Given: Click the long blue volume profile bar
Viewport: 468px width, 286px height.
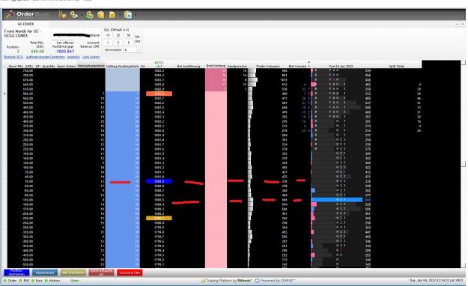Looking at the screenshot, I should (337, 200).
